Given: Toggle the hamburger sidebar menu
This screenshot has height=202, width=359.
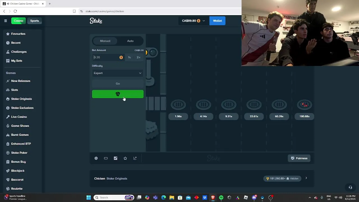Looking at the screenshot, I should click(x=6, y=21).
